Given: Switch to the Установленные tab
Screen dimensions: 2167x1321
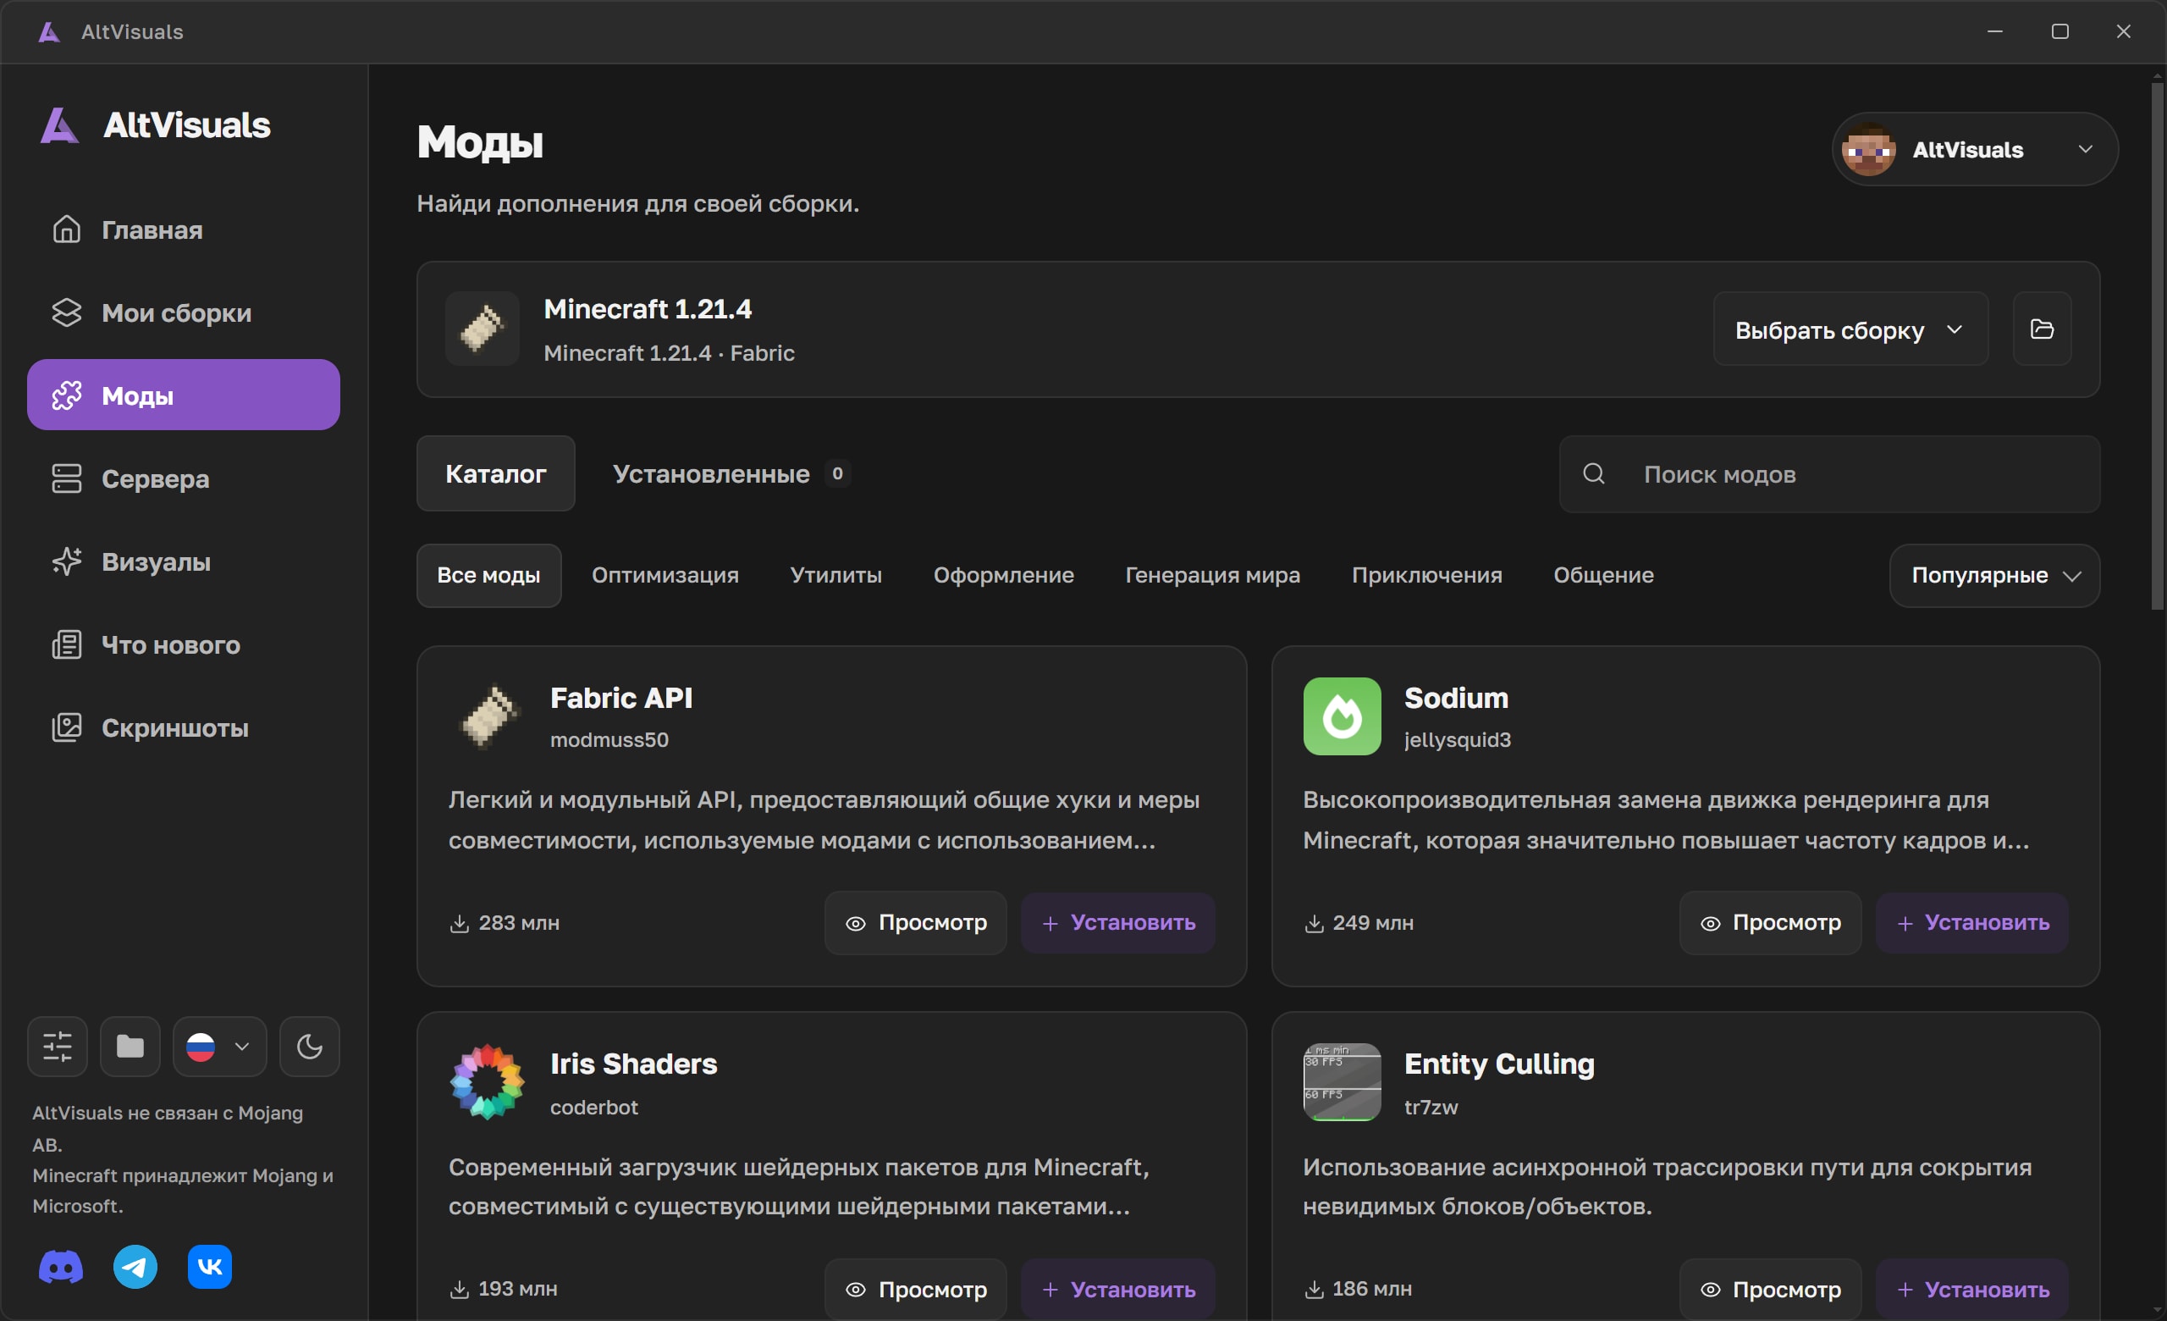Looking at the screenshot, I should [x=731, y=474].
